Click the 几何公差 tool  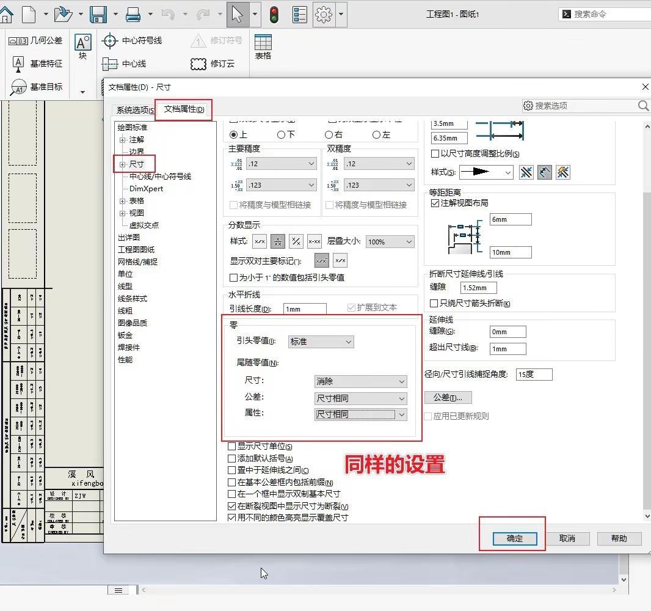pyautogui.click(x=35, y=41)
